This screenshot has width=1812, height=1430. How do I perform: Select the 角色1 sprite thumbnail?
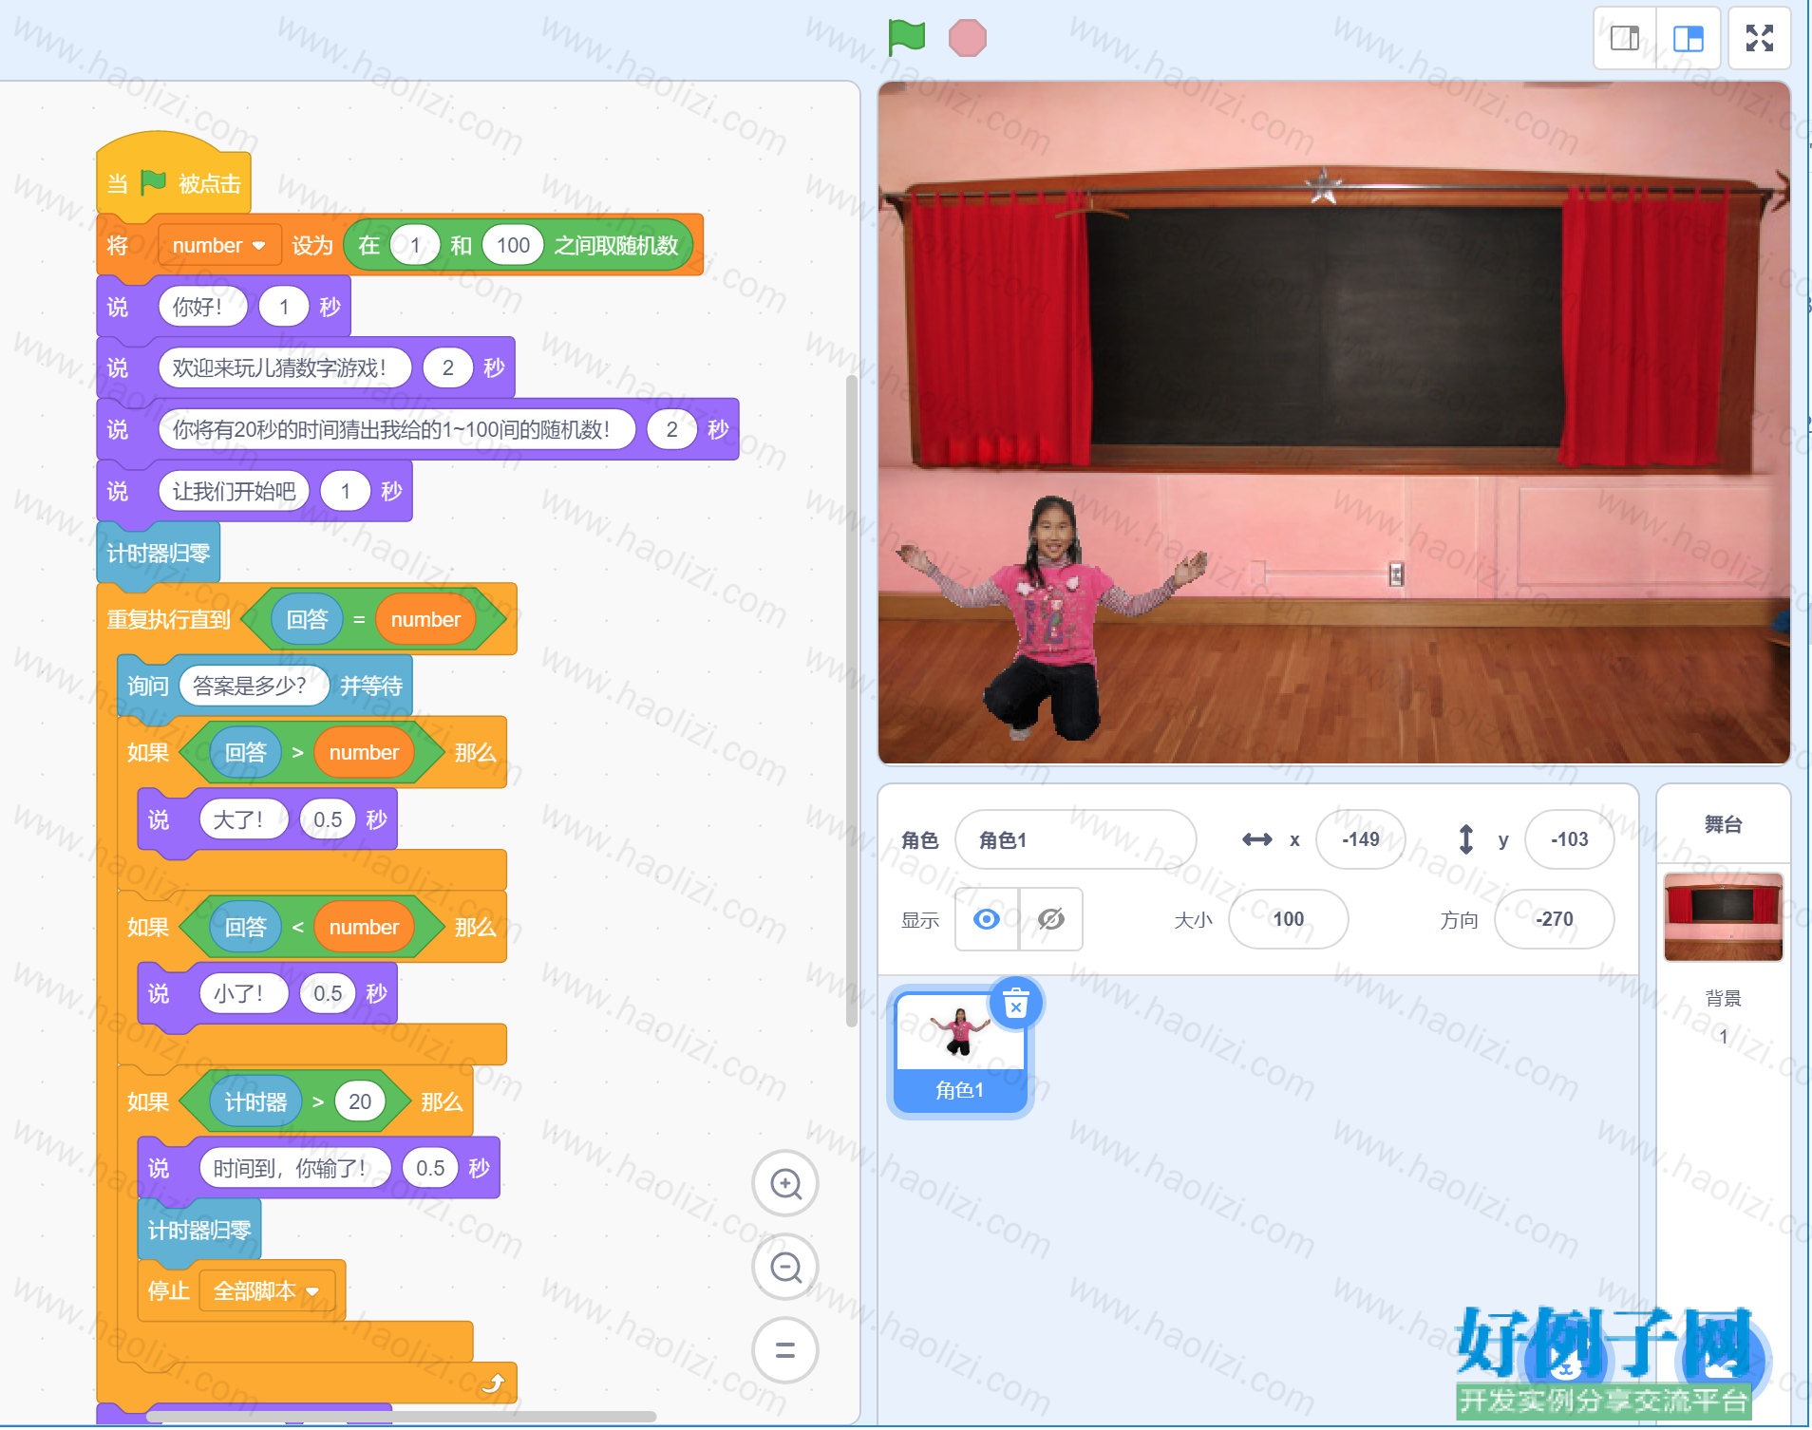(959, 1052)
